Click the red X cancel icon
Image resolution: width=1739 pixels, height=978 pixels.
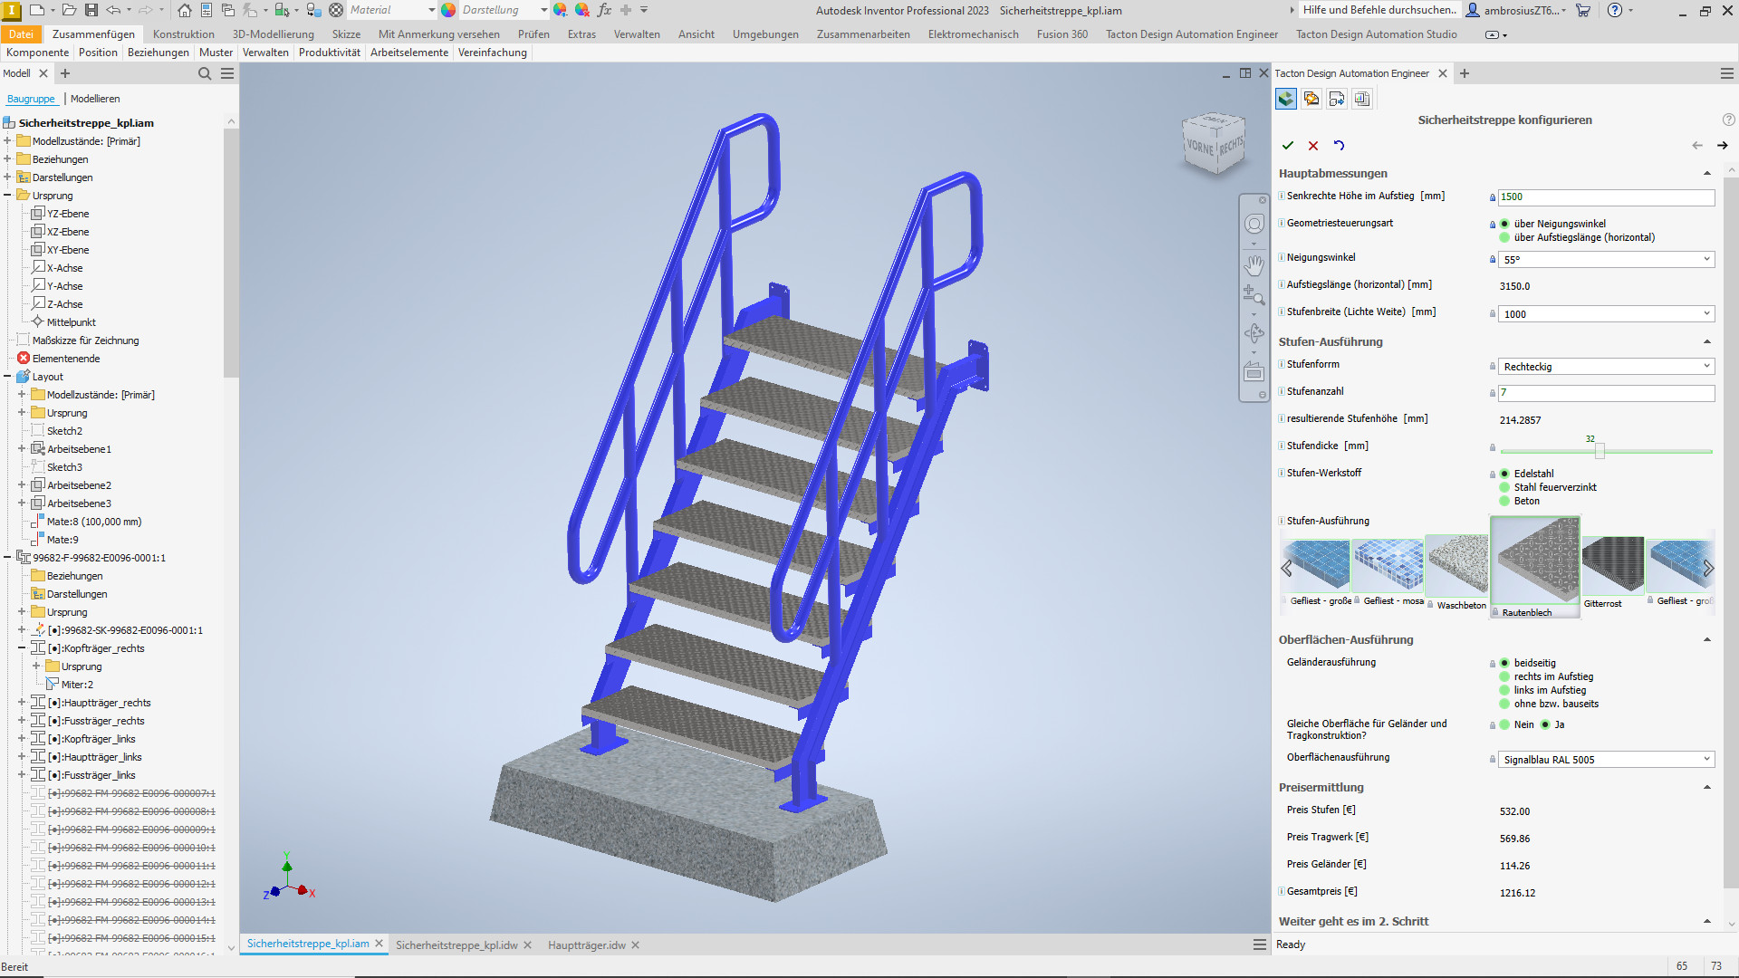click(1313, 146)
